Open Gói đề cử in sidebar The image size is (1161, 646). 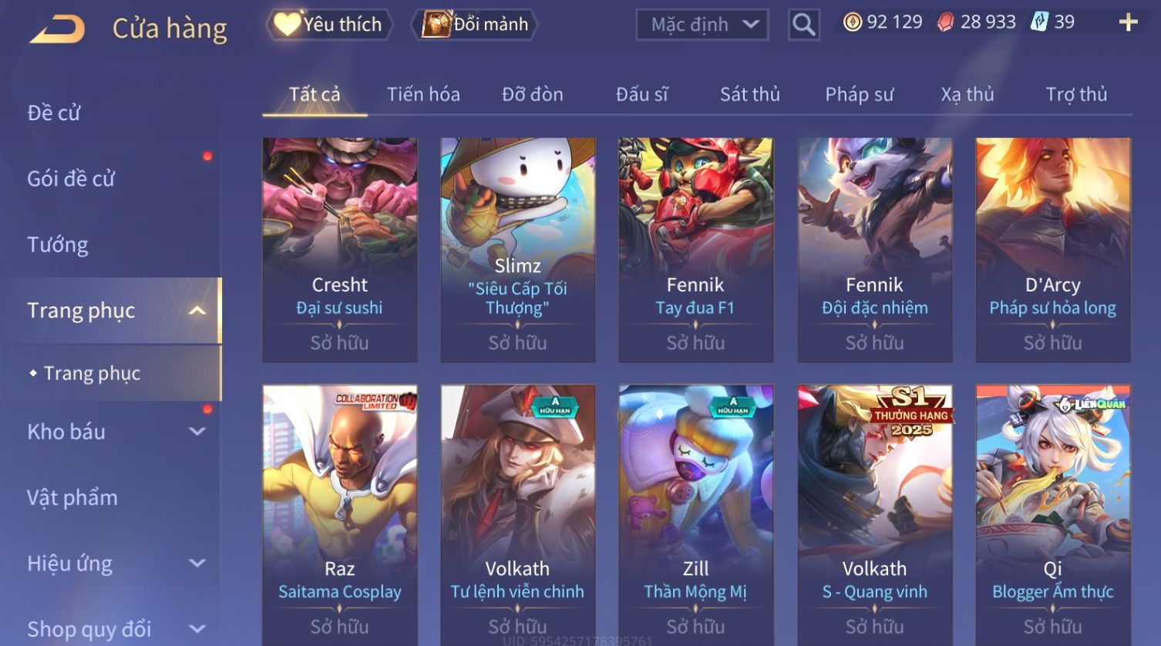(x=71, y=179)
